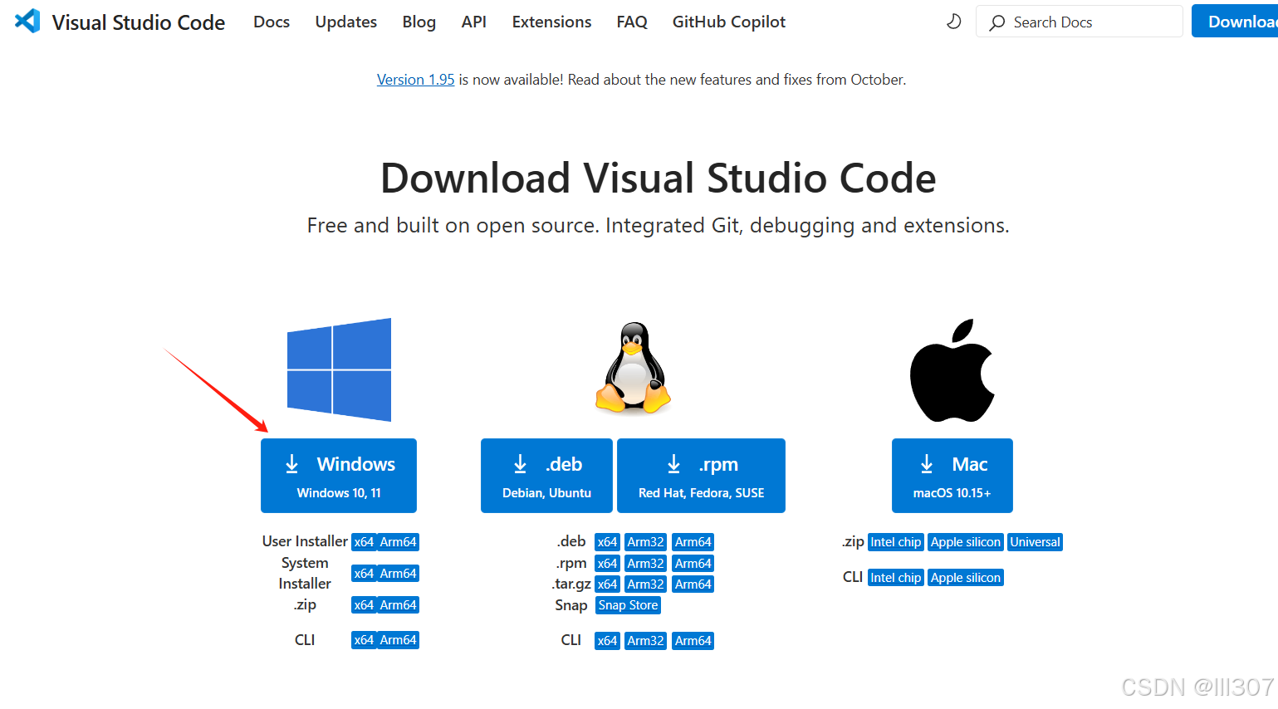Image resolution: width=1278 pixels, height=709 pixels.
Task: Open the Version 1.95 link
Action: pos(416,80)
